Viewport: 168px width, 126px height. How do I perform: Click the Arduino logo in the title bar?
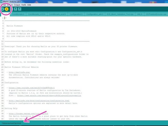[1, 2]
